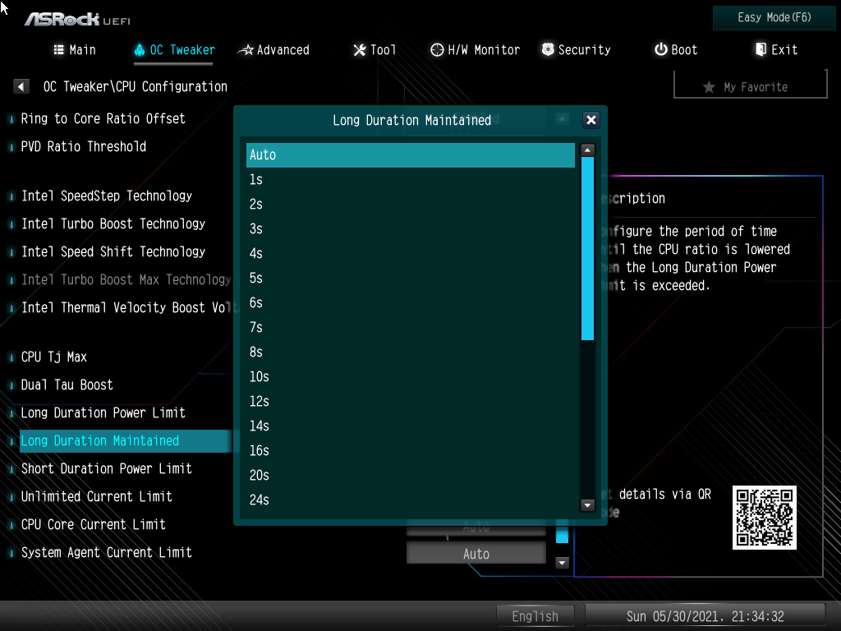This screenshot has width=841, height=631.
Task: Click the Auto value beside System Agent Current Limit
Action: click(476, 554)
